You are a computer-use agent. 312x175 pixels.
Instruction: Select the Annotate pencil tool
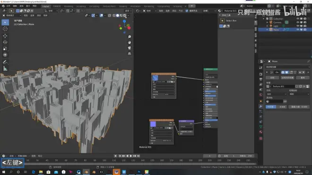coord(5,62)
